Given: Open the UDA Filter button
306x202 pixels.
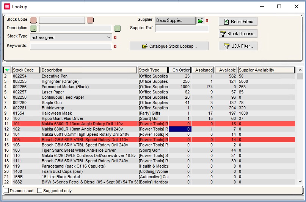Looking at the screenshot, I should pyautogui.click(x=238, y=46).
